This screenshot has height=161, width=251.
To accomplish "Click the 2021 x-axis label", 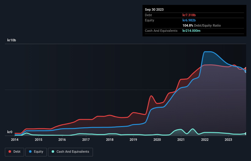I will [181, 140].
